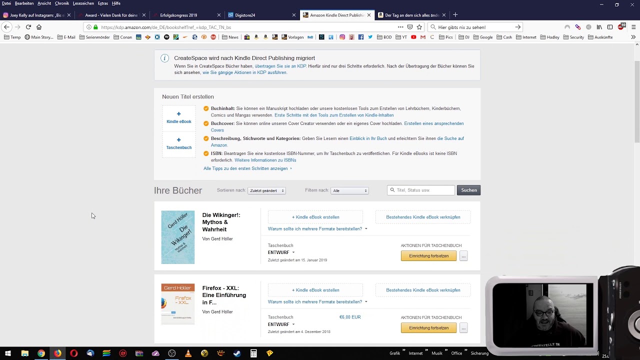Image resolution: width=640 pixels, height=360 pixels.
Task: Open more actions (...) for Firefox - XXL
Action: pyautogui.click(x=463, y=328)
